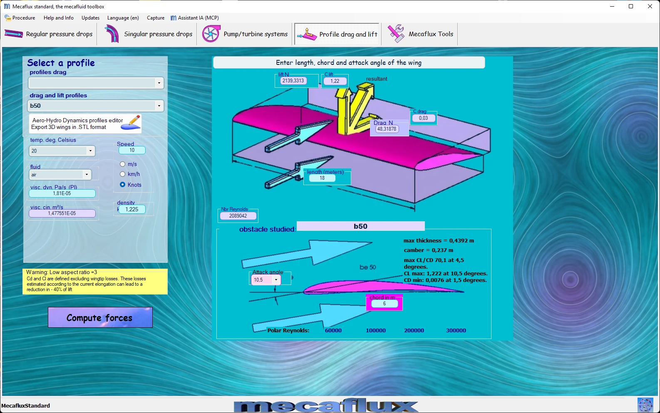Open the Language (en) menu

123,18
